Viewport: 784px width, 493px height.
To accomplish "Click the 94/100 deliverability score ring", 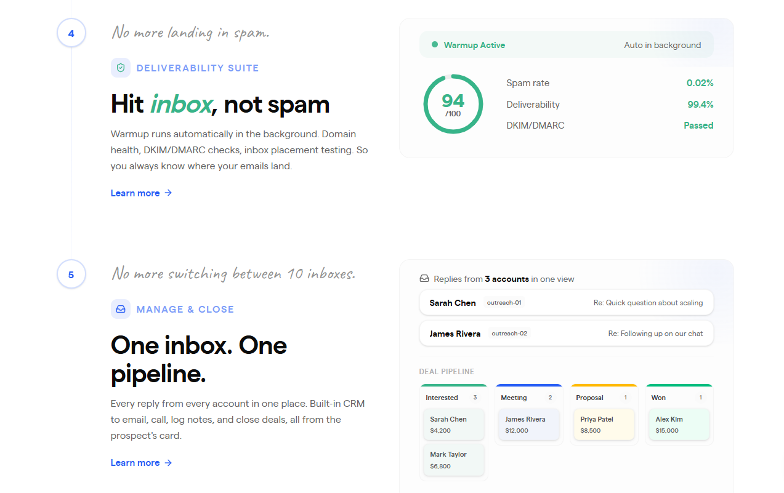I will (x=453, y=104).
